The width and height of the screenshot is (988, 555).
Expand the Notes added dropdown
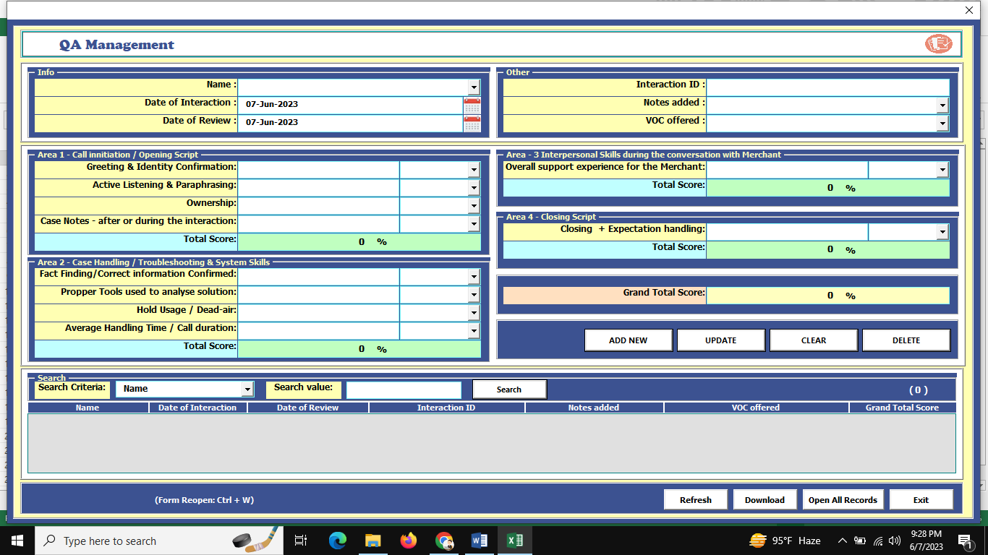tap(942, 106)
